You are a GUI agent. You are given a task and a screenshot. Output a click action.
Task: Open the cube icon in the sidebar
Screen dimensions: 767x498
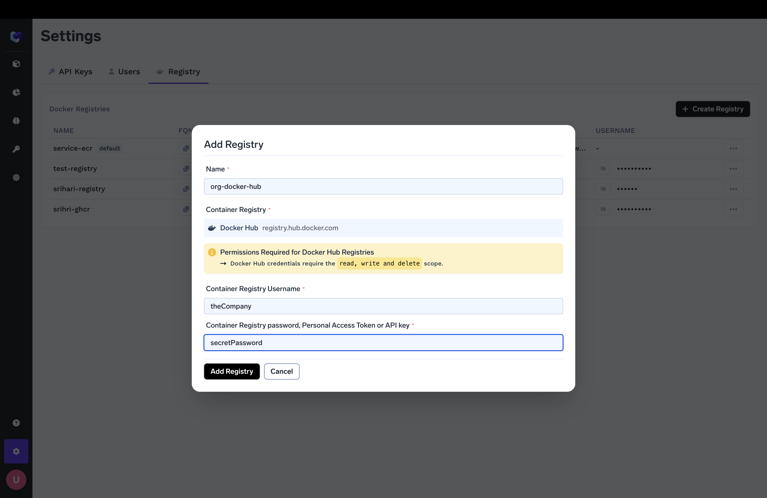tap(16, 64)
